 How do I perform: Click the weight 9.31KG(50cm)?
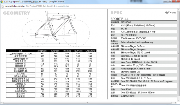[128, 96]
